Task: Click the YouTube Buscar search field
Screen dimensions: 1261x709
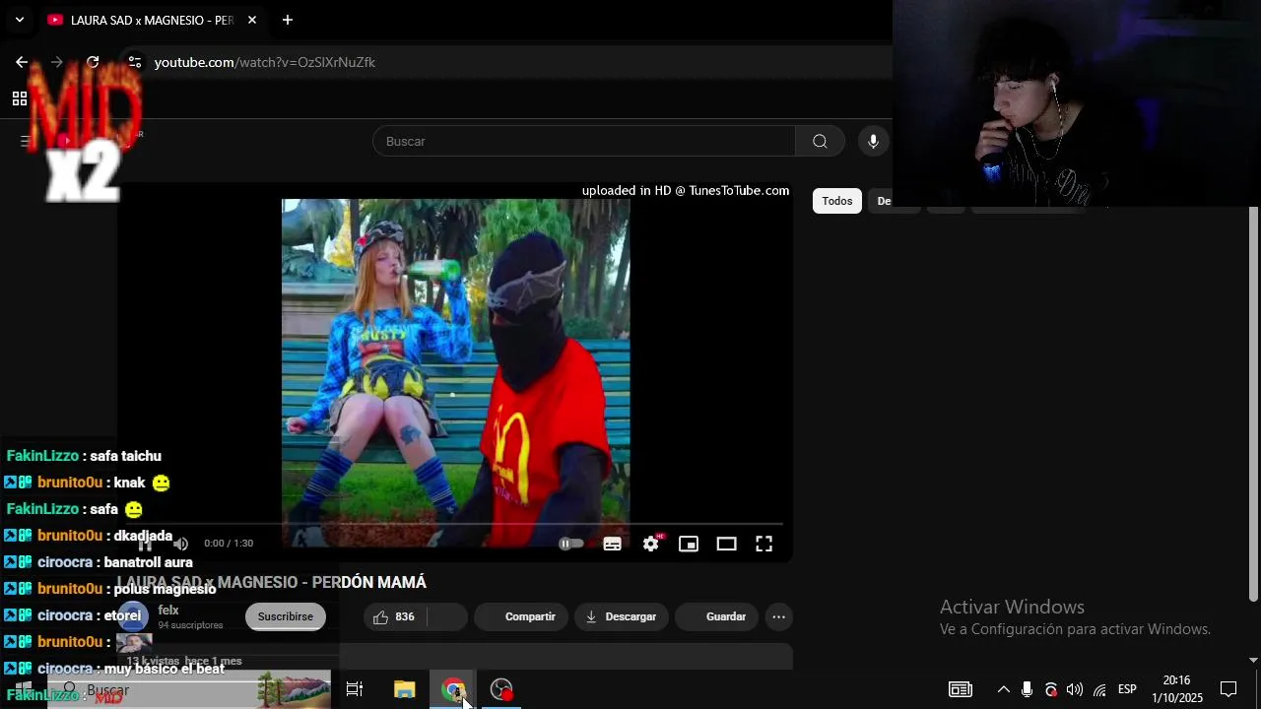Action: coord(584,141)
